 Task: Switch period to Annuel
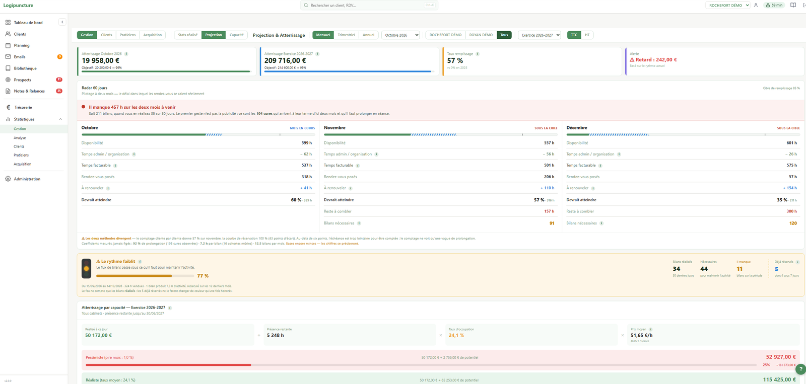[369, 35]
